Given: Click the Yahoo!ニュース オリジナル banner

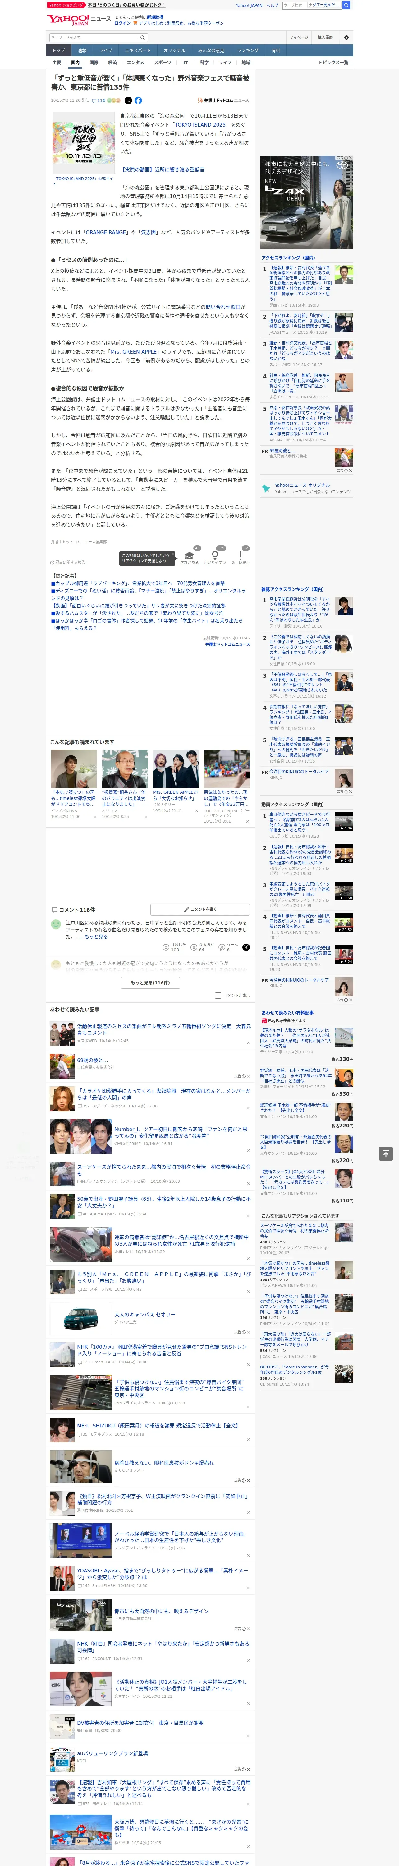Looking at the screenshot, I should coord(307,488).
